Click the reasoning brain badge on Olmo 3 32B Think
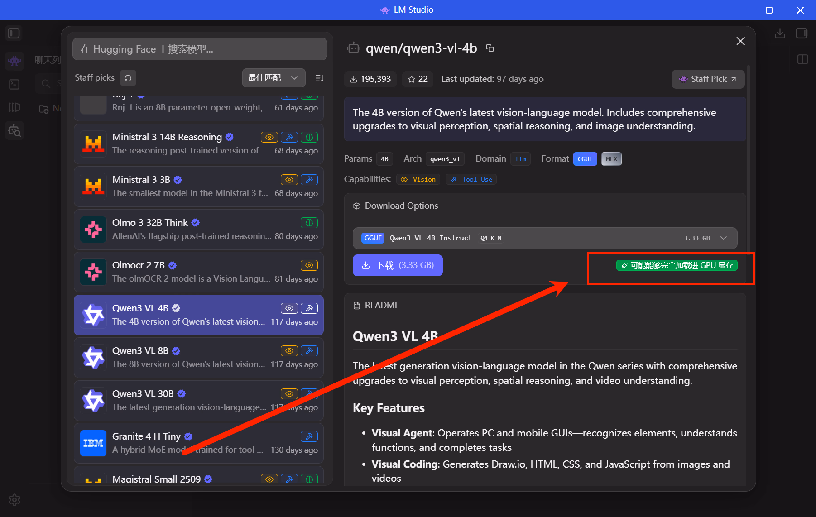 tap(309, 223)
